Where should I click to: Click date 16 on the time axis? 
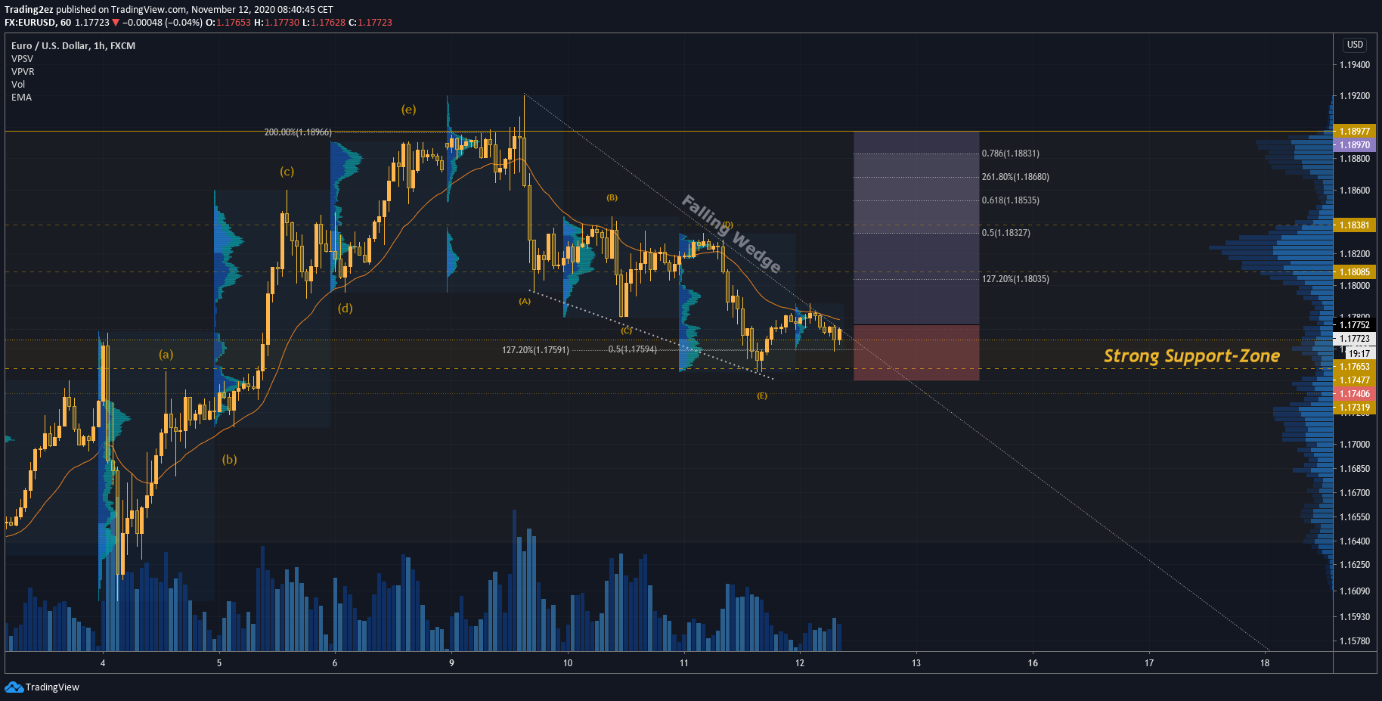click(1033, 663)
